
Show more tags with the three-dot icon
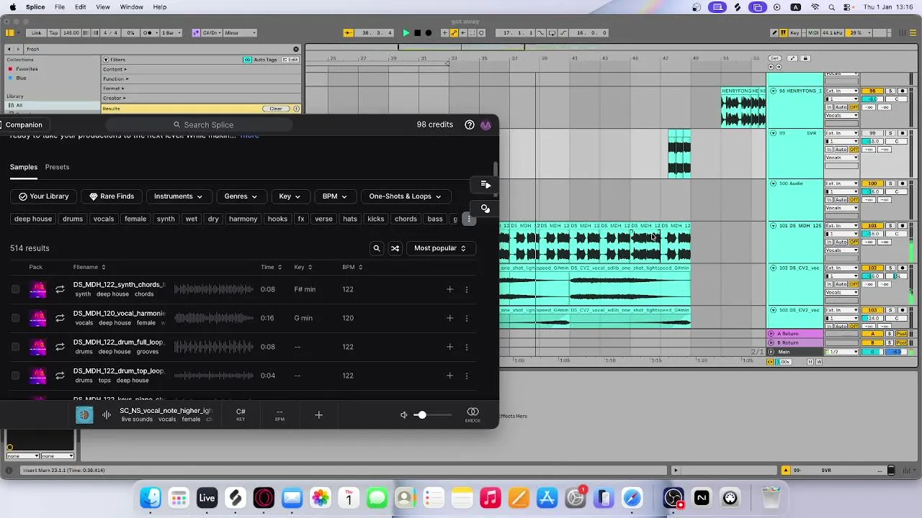coord(469,219)
